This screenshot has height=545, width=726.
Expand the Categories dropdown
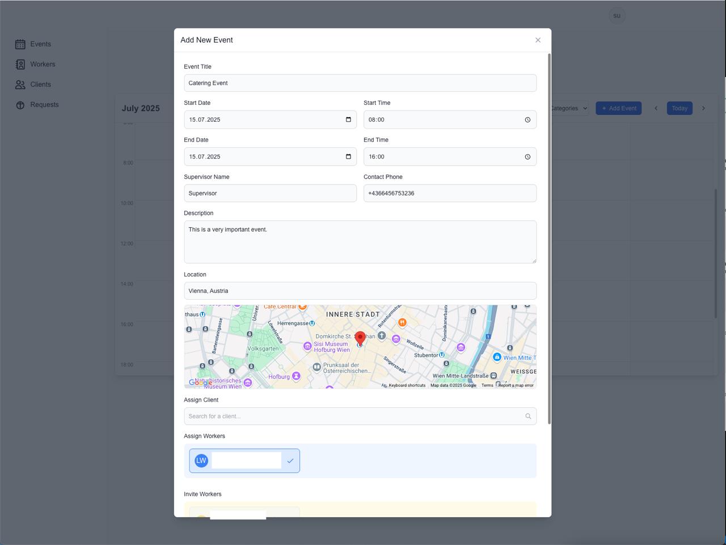point(569,108)
